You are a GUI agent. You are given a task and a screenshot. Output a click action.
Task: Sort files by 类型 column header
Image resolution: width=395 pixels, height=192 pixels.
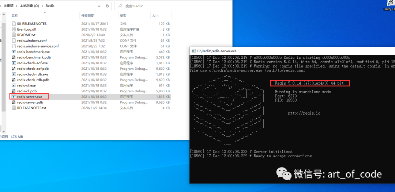click(x=123, y=16)
